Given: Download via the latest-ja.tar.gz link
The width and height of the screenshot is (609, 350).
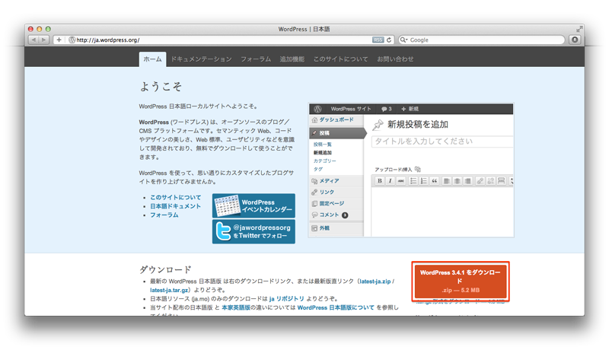Looking at the screenshot, I should 169,290.
